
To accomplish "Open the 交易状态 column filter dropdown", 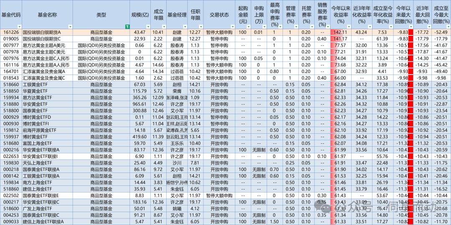I will pos(233,27).
